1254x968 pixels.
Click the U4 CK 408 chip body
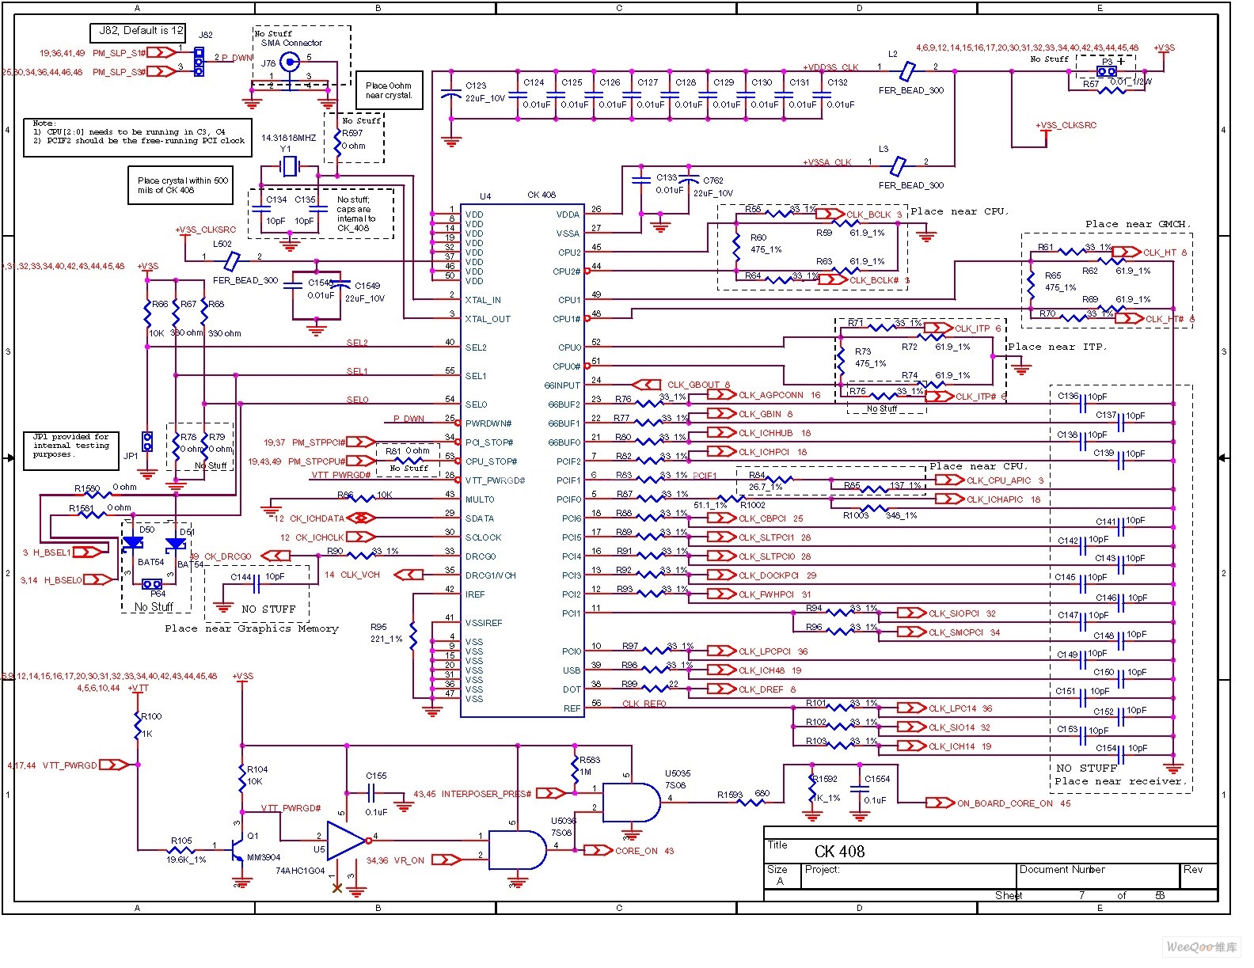[x=522, y=459]
